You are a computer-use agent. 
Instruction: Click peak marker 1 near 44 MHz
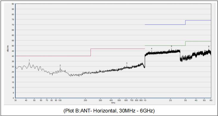pos(29,60)
